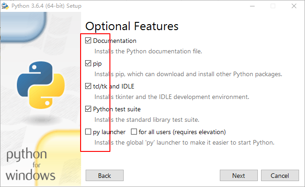Click the Python 3.6.4 Setup title text

tap(46, 6)
